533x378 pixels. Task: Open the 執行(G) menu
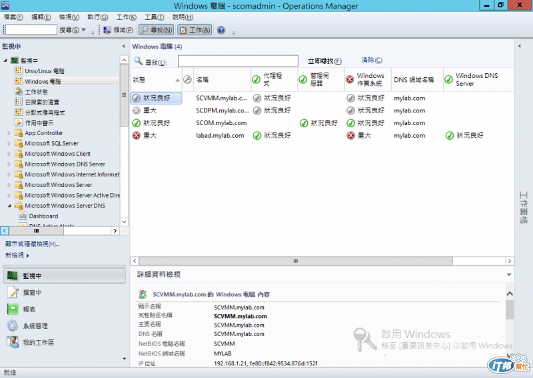point(97,17)
